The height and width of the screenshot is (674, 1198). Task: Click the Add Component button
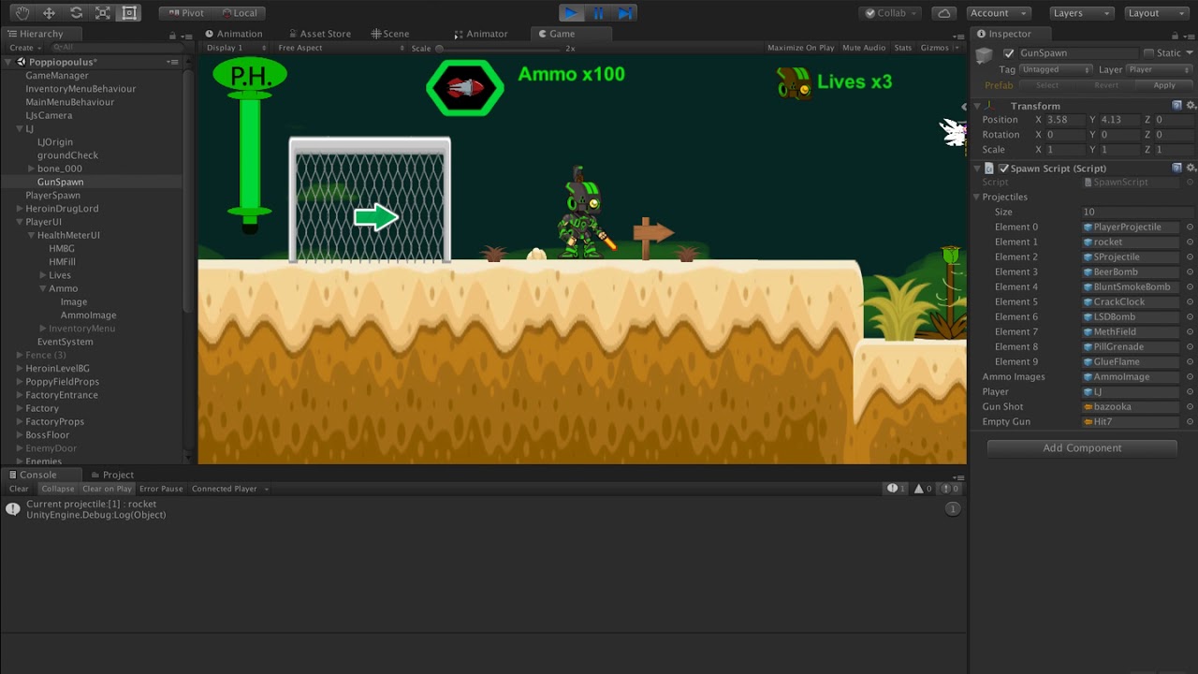pos(1082,448)
